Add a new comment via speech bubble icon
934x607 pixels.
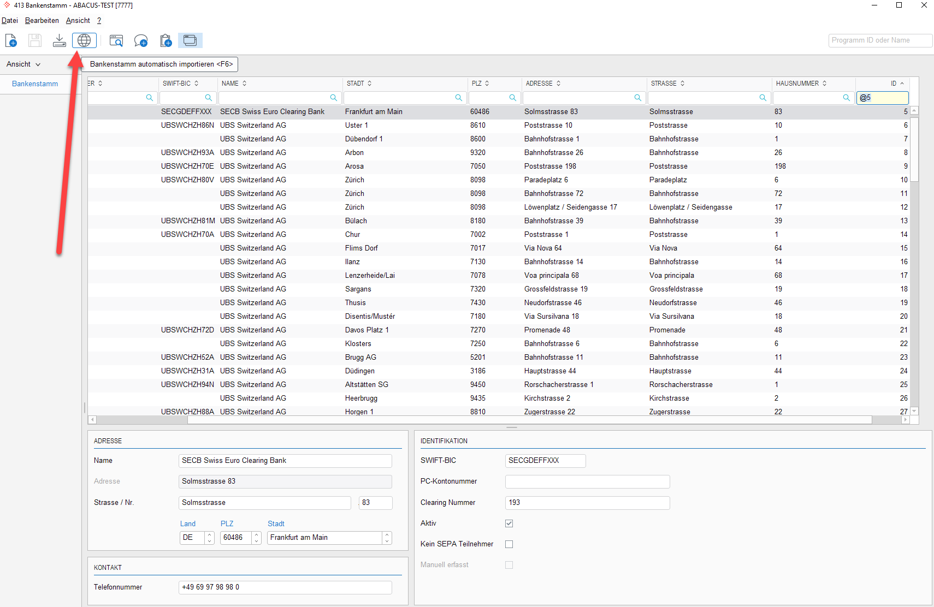coord(141,40)
